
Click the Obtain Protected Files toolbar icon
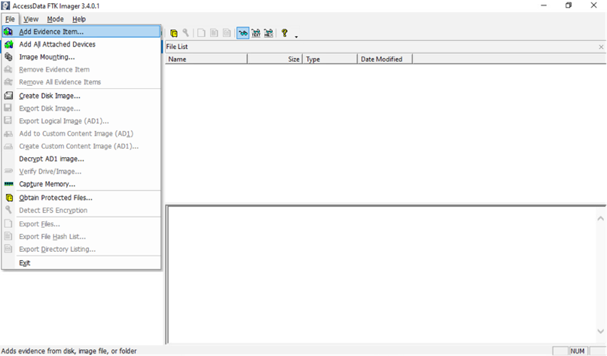point(174,33)
